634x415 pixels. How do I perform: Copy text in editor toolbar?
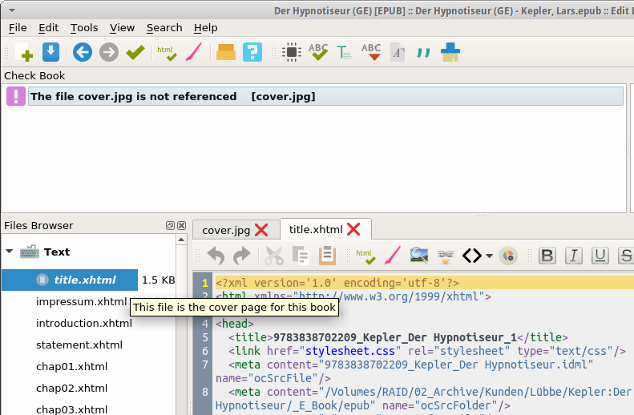click(301, 256)
